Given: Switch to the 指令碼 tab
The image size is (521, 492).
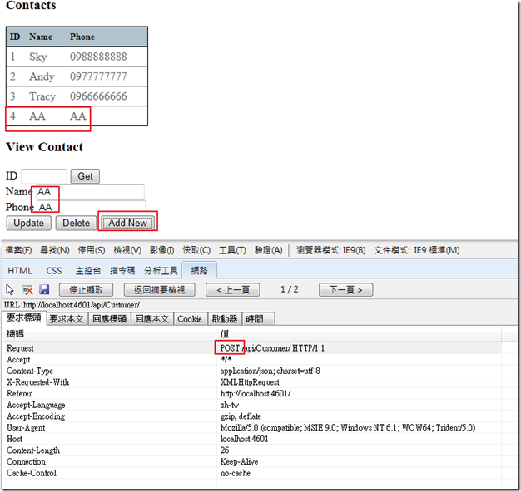Looking at the screenshot, I should tap(122, 271).
